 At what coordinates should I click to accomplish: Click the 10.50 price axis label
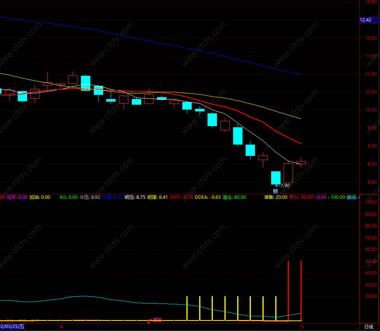tap(371, 92)
